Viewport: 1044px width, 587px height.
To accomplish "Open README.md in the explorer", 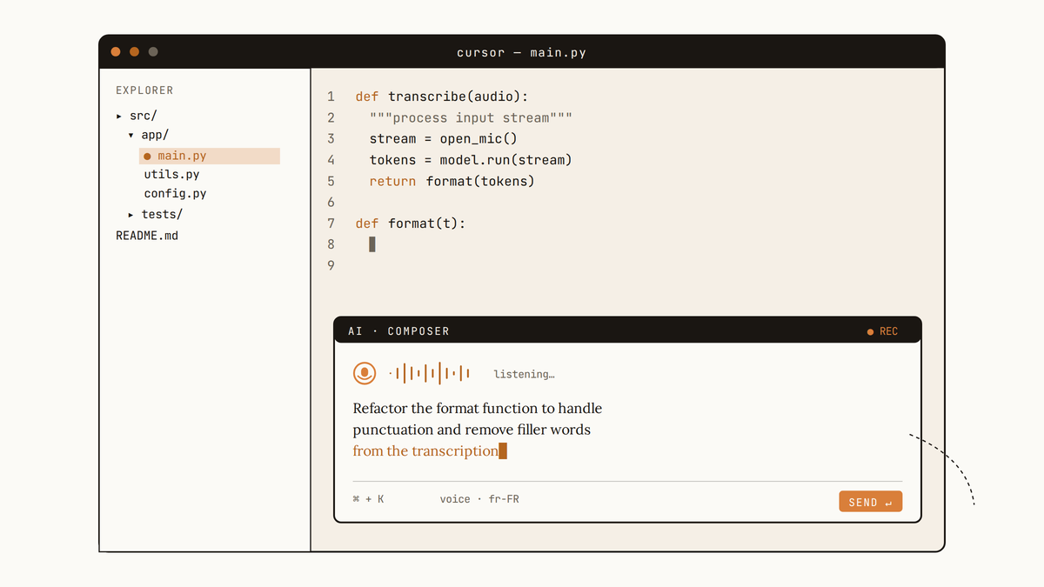I will (x=147, y=236).
